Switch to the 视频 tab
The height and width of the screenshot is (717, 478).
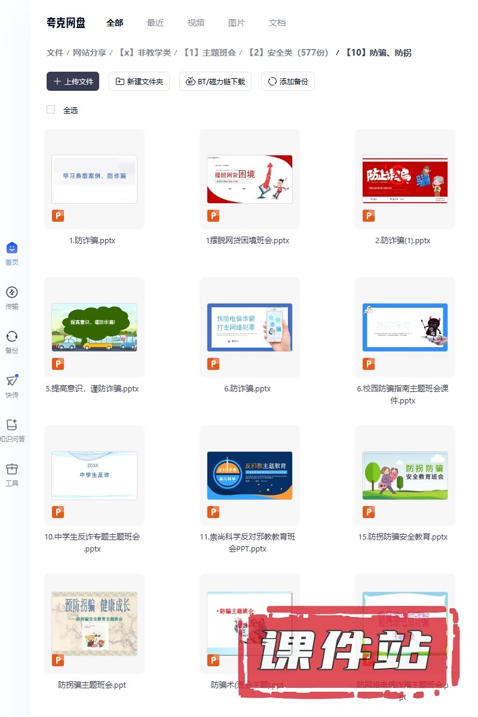coord(196,23)
